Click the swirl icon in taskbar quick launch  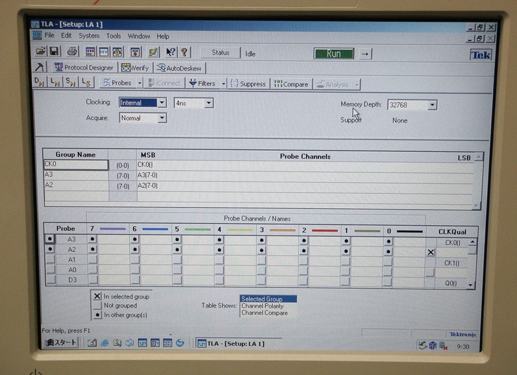coord(180,343)
